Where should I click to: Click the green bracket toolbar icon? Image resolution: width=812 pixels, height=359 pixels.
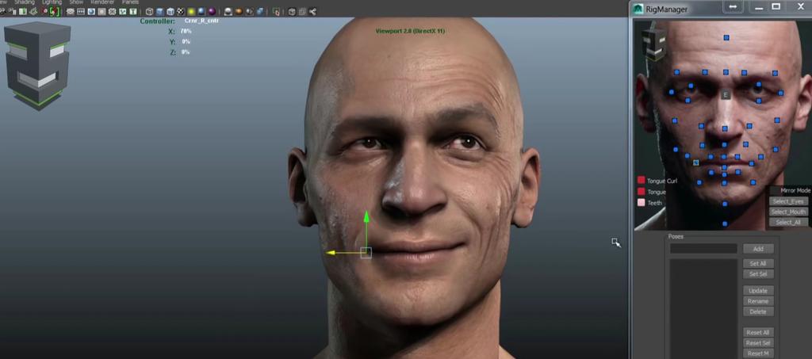(x=55, y=11)
